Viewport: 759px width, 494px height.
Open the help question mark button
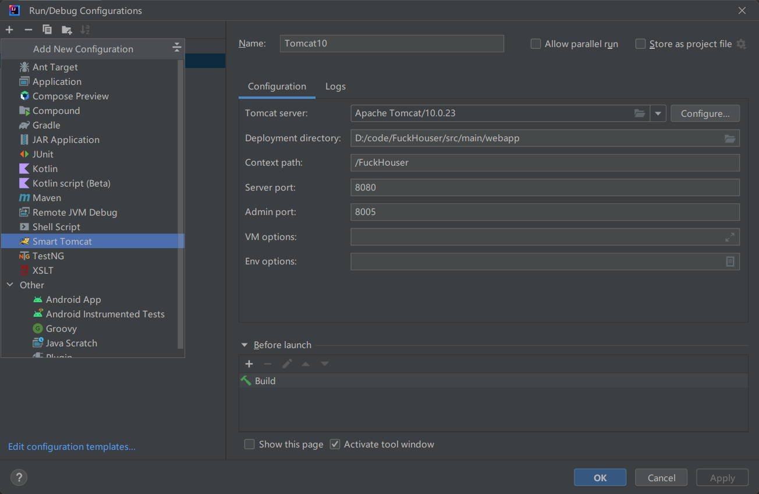[19, 478]
